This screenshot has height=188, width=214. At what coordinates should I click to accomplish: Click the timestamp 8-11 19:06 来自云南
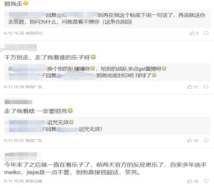pyautogui.click(x=23, y=181)
